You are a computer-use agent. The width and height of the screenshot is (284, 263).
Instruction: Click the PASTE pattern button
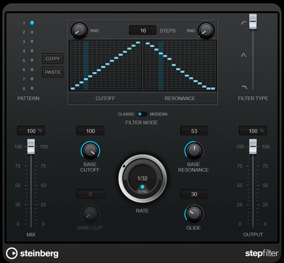click(53, 72)
